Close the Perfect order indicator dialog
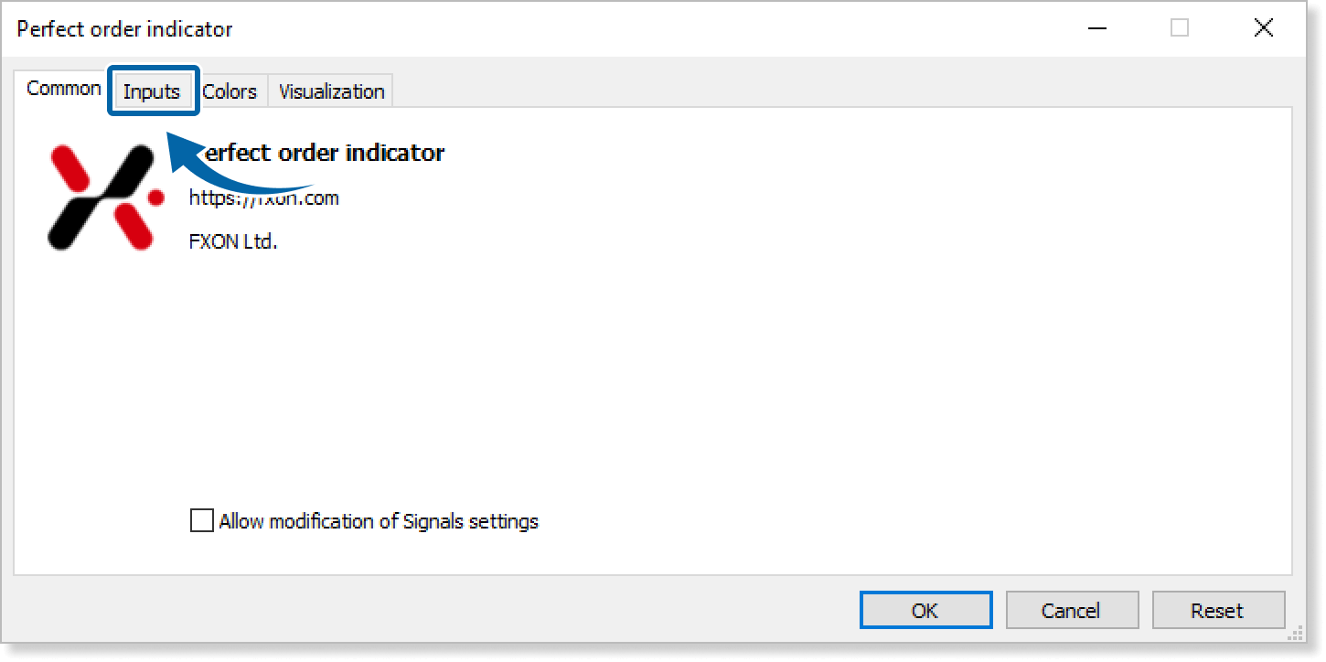Image resolution: width=1326 pixels, height=662 pixels. (1263, 28)
